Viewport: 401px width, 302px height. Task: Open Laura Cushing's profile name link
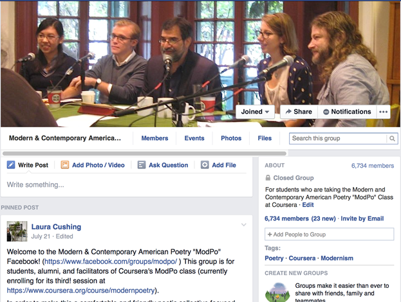tap(56, 227)
